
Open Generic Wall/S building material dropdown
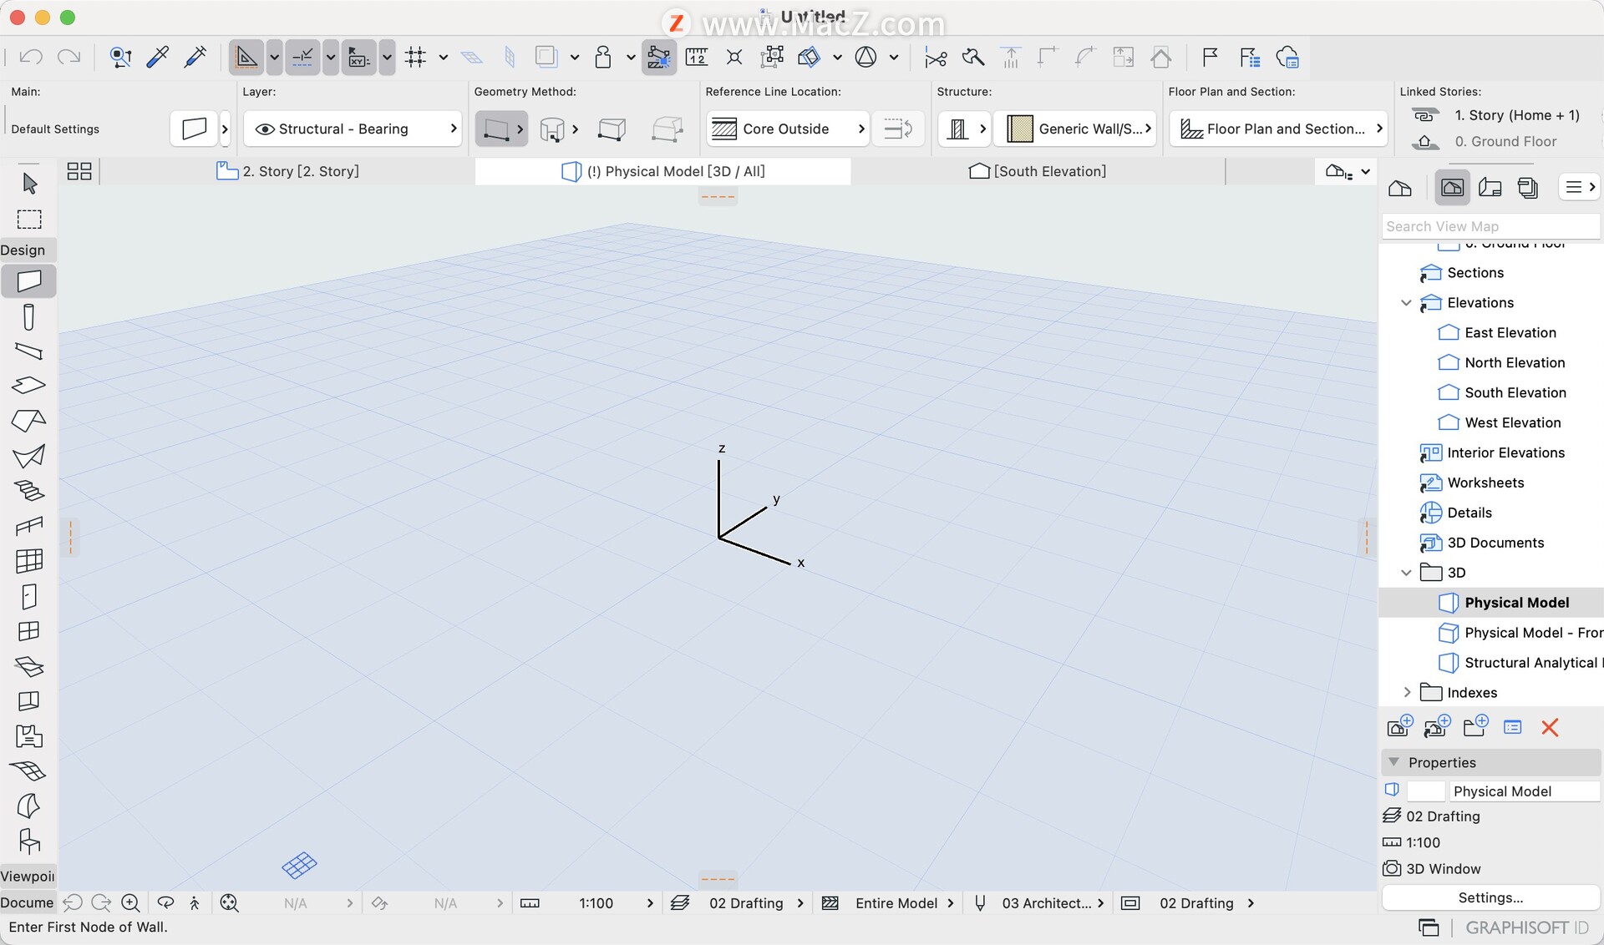coord(1076,129)
